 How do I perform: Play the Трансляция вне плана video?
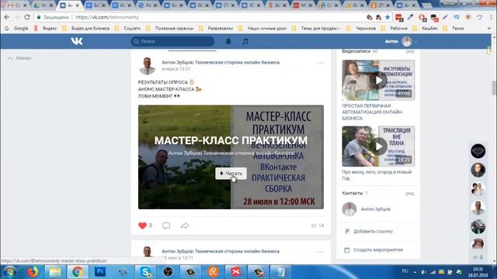point(378,146)
